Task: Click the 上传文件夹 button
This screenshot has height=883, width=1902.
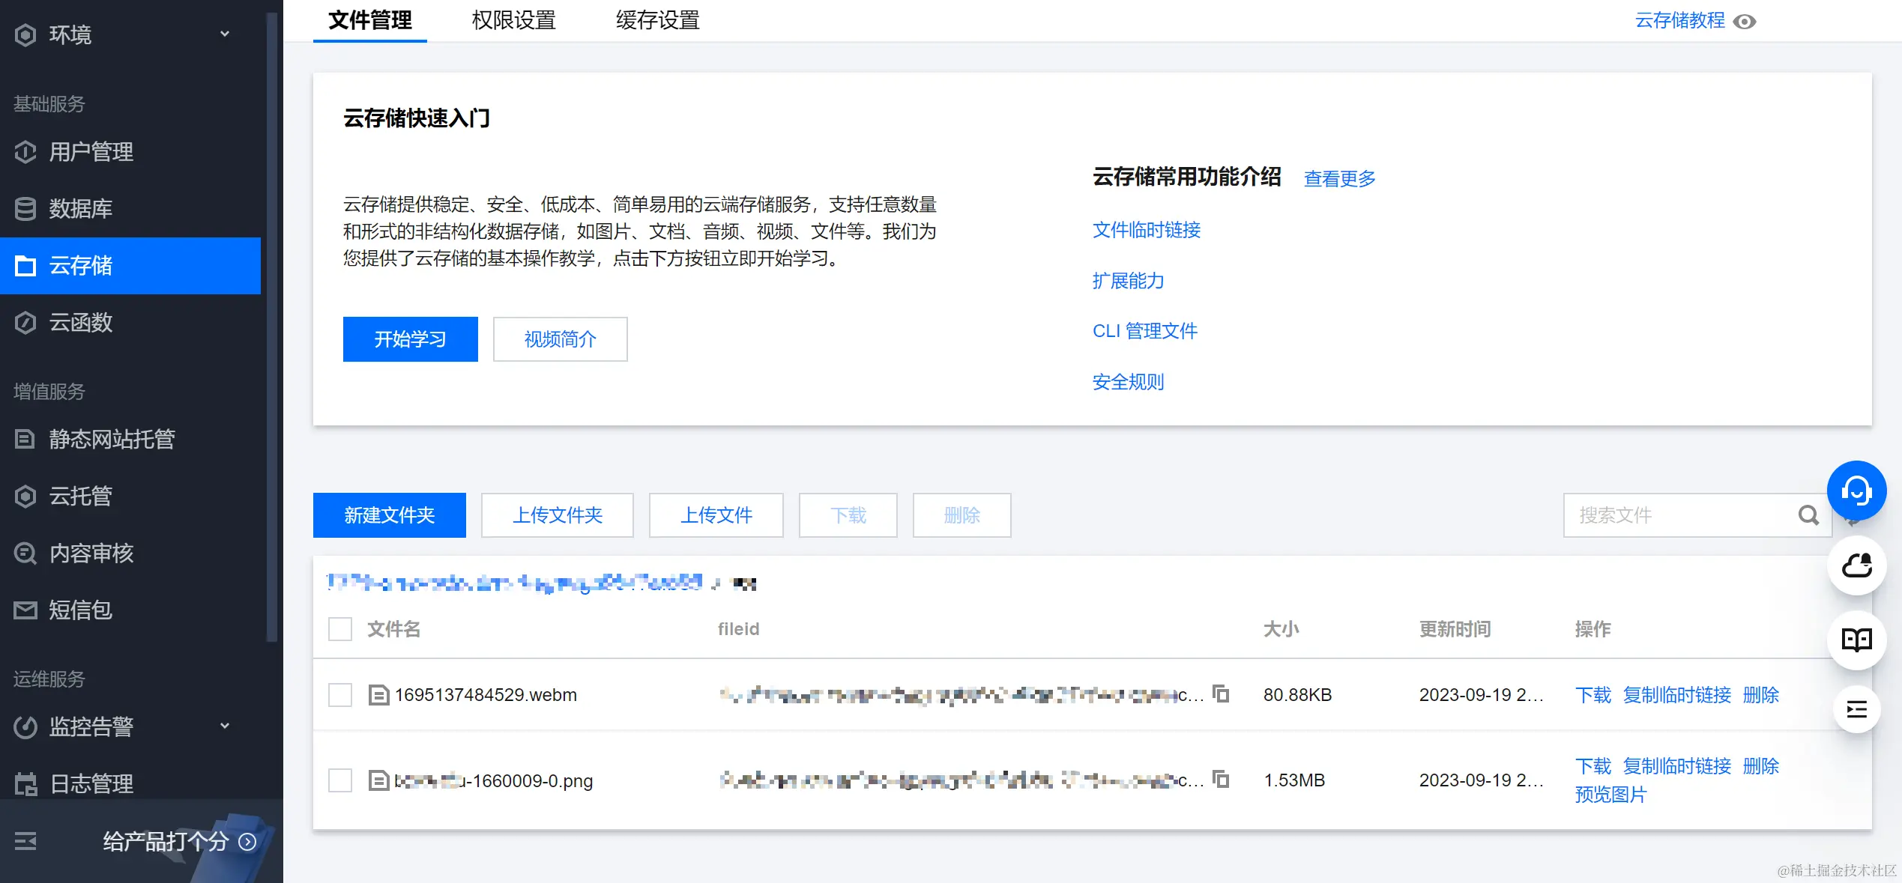Action: coord(558,515)
